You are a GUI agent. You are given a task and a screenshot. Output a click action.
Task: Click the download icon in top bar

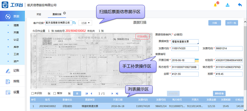(228, 5)
